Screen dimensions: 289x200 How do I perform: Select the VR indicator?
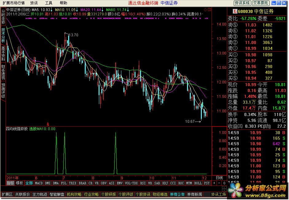click(97, 183)
